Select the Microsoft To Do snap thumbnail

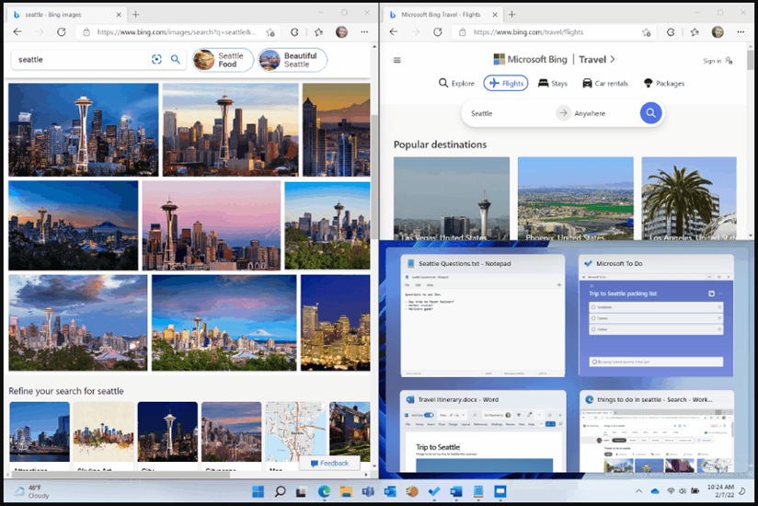(x=656, y=316)
